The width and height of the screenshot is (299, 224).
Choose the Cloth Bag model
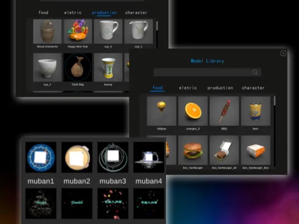tap(78, 67)
